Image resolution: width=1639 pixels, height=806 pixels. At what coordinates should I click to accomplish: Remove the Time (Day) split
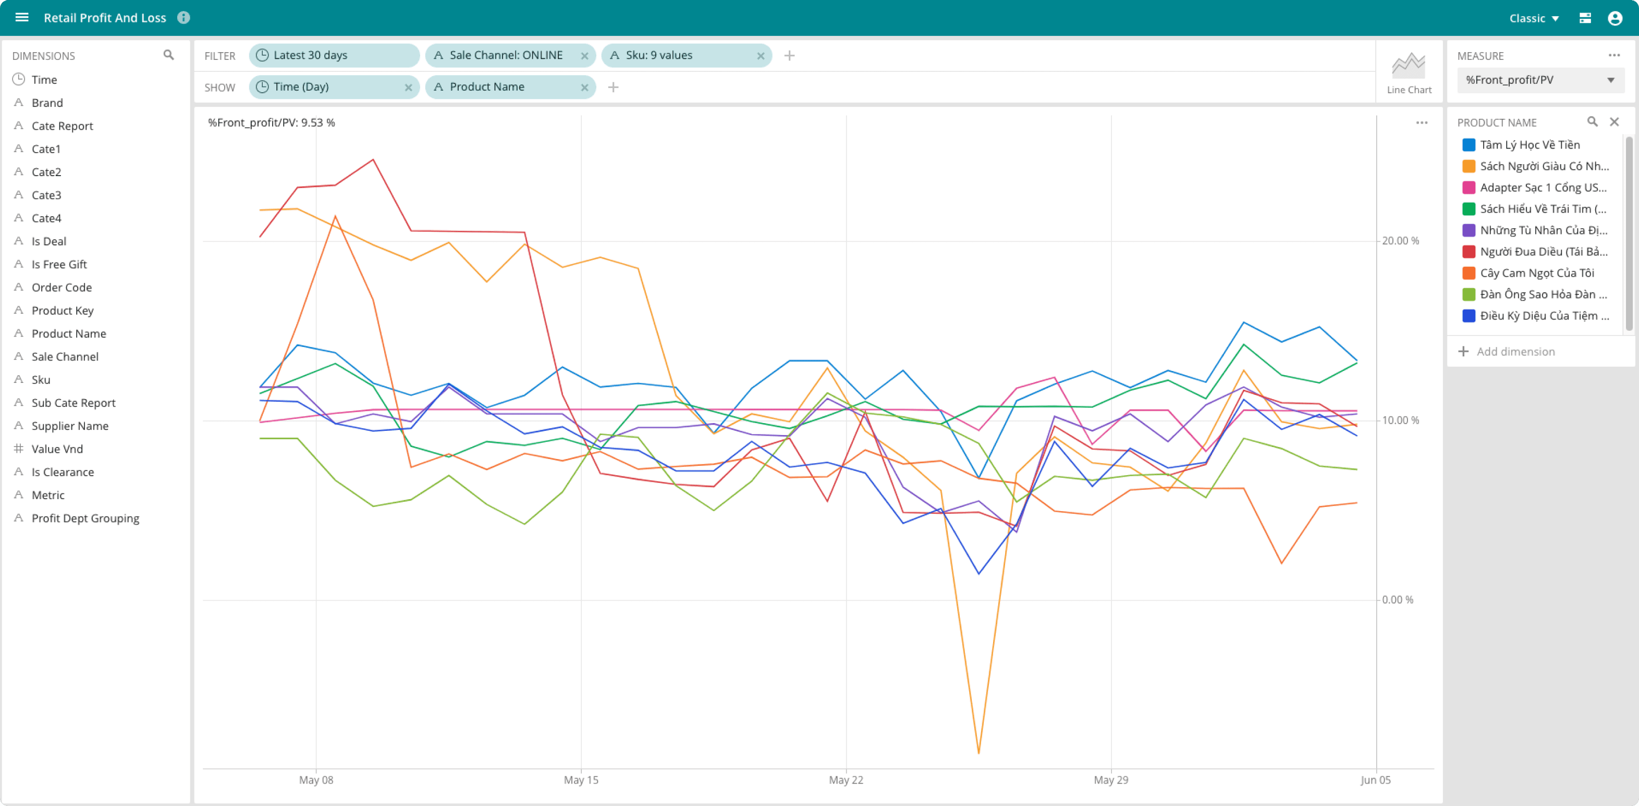click(408, 88)
